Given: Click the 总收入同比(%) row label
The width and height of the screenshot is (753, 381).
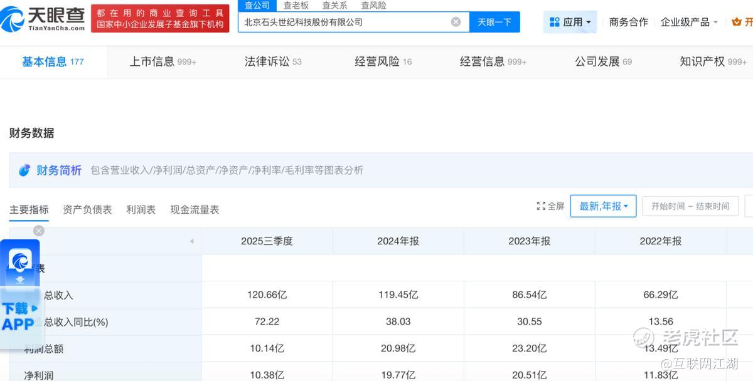Looking at the screenshot, I should 76,321.
